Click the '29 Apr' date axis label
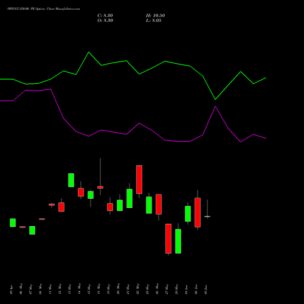 point(11,290)
